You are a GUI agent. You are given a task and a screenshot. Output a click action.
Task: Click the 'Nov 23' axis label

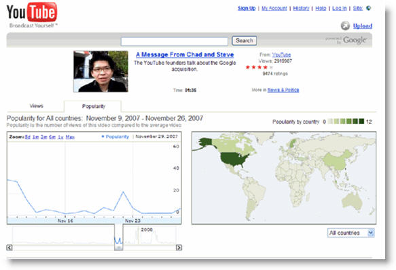coord(132,220)
